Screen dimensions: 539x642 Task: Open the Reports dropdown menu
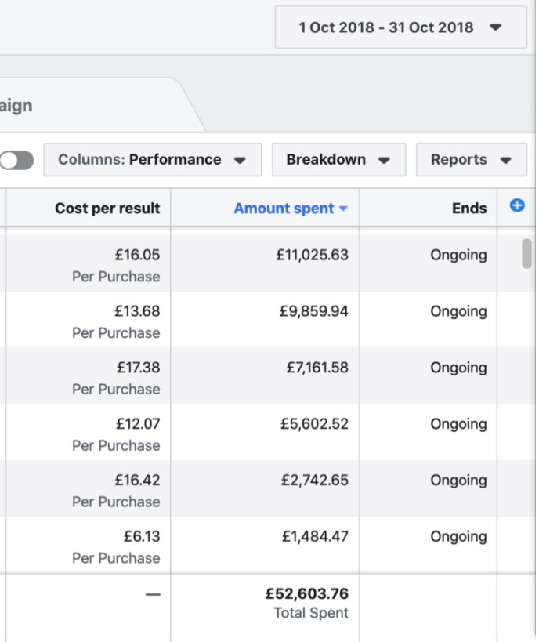point(470,160)
